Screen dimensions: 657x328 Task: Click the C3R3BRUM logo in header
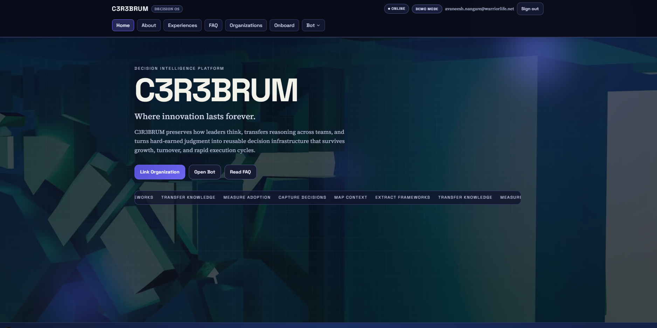[x=130, y=9]
